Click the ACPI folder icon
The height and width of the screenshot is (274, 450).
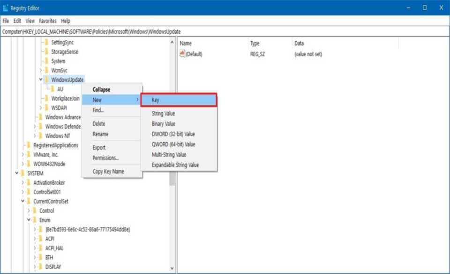tap(40, 239)
